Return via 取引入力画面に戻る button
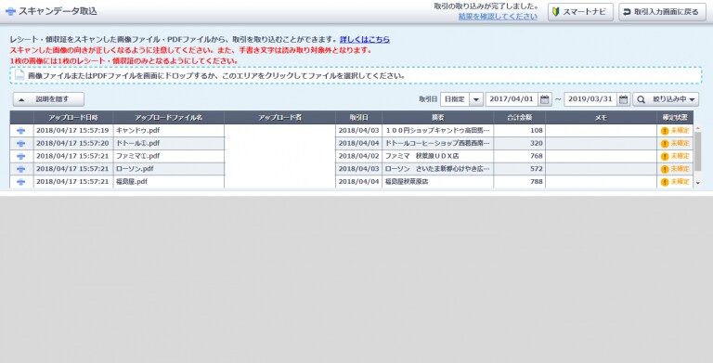Screen dimensions: 713x363 pos(662,12)
